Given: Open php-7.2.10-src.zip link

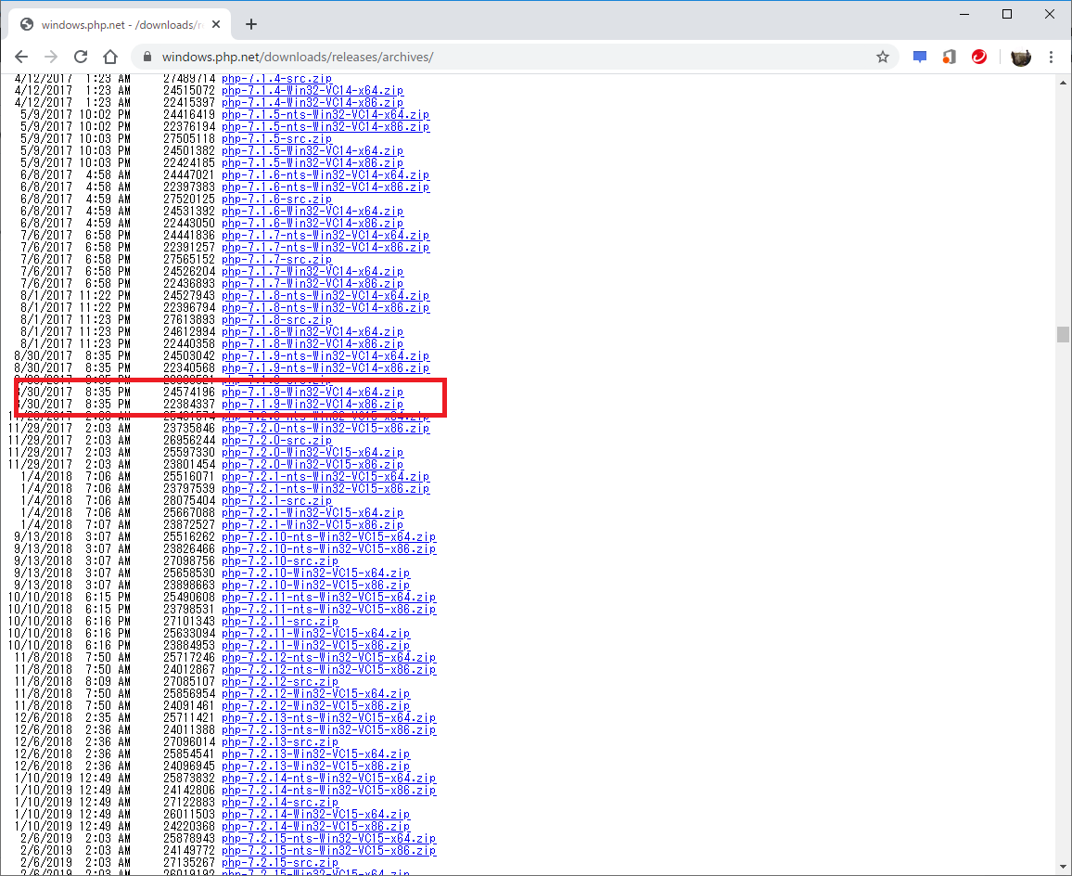Looking at the screenshot, I should (x=280, y=561).
